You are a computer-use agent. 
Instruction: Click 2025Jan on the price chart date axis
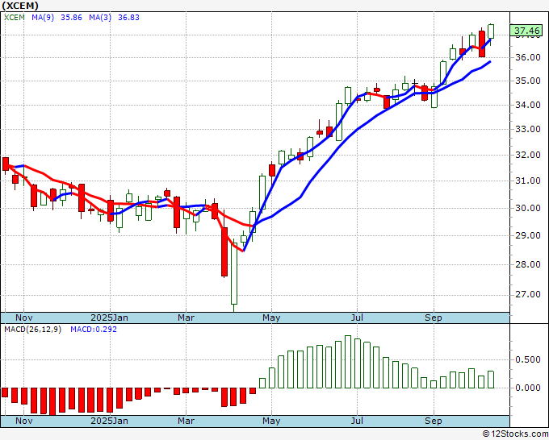(109, 318)
